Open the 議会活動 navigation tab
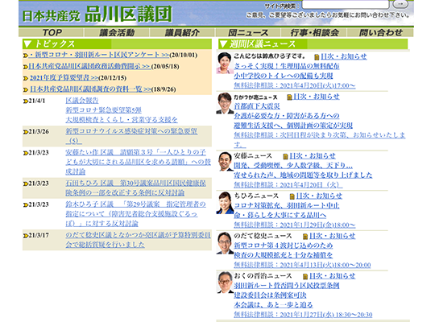Image resolution: width=435 pixels, height=322 pixels. pos(117,32)
